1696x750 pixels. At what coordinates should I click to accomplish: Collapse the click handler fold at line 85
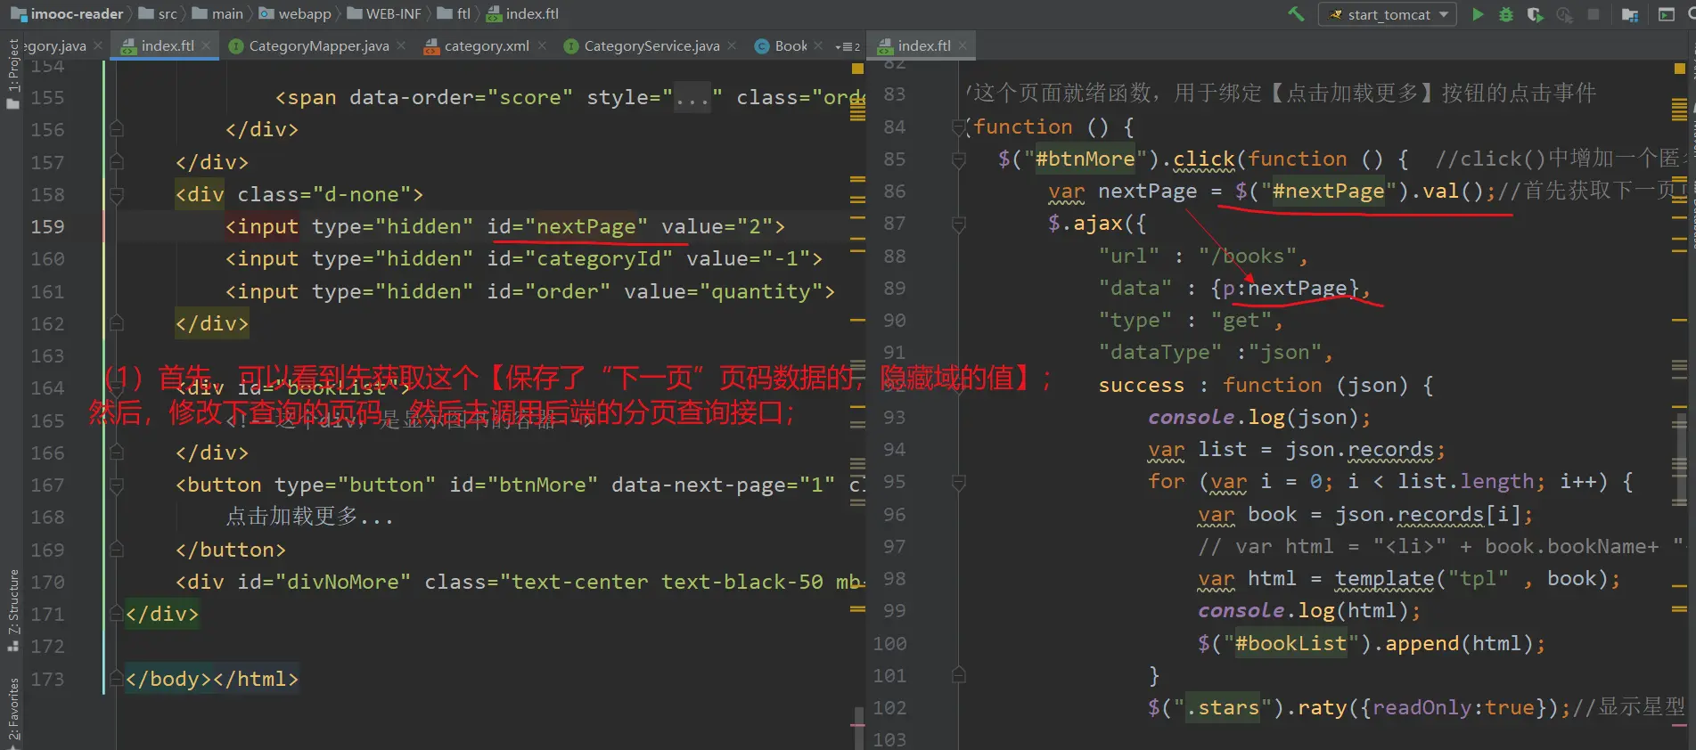click(959, 159)
